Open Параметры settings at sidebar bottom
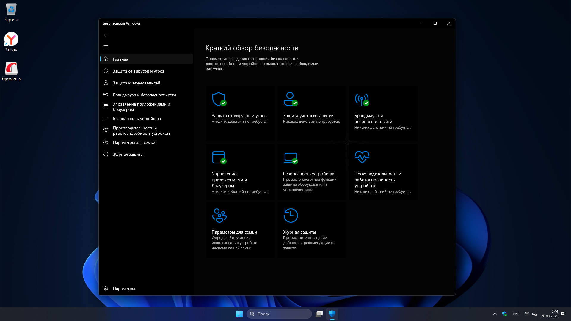Image resolution: width=571 pixels, height=321 pixels. point(124,289)
